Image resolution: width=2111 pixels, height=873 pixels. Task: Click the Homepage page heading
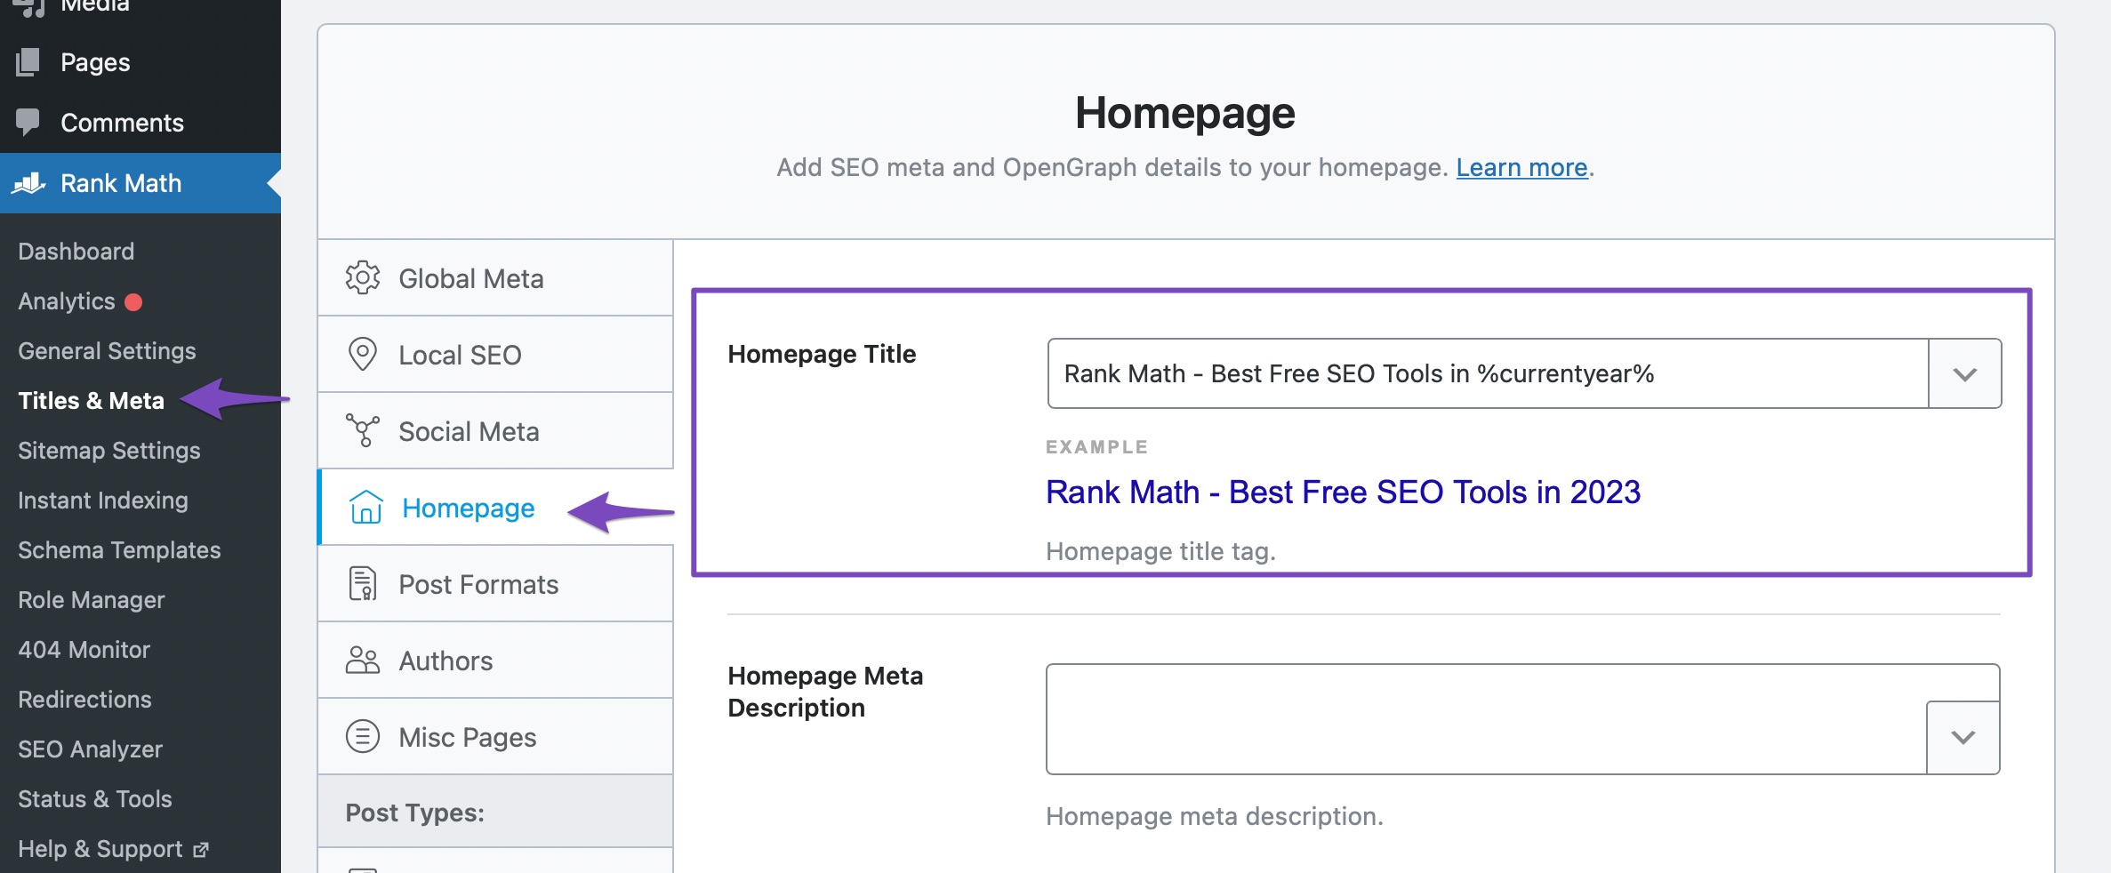point(1185,113)
